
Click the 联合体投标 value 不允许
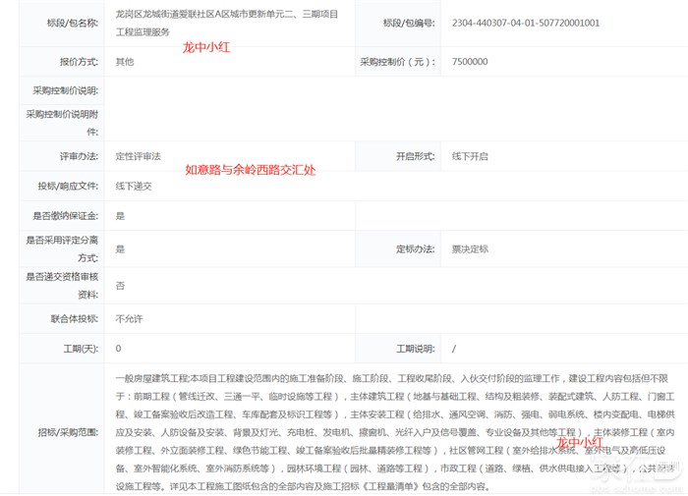click(x=130, y=319)
